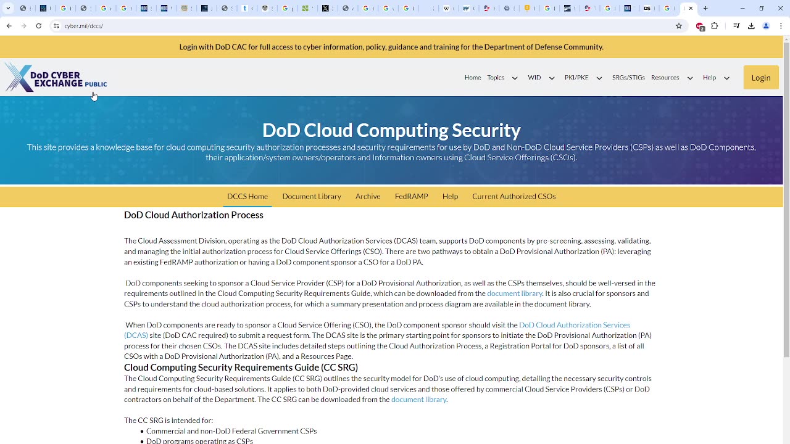Viewport: 790px width, 444px height.
Task: Bookmark this page with the star icon
Action: [679, 26]
